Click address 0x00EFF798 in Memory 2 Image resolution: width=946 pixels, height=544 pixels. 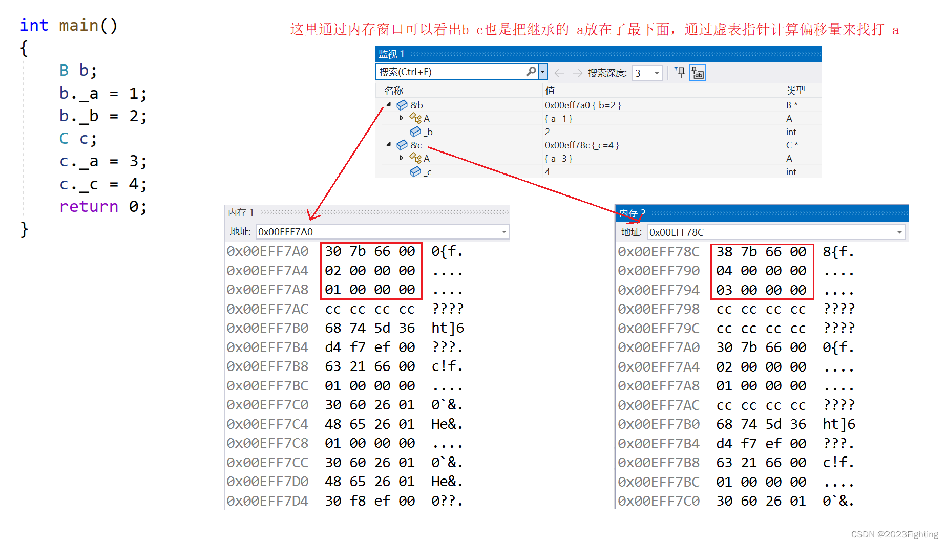(x=659, y=309)
